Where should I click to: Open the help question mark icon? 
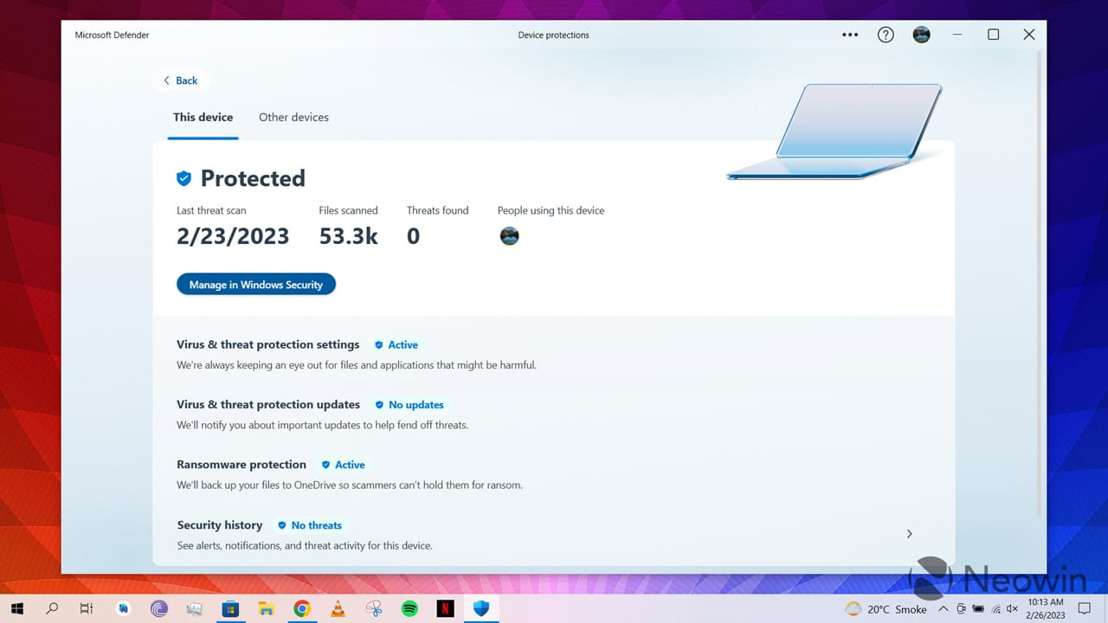point(886,35)
